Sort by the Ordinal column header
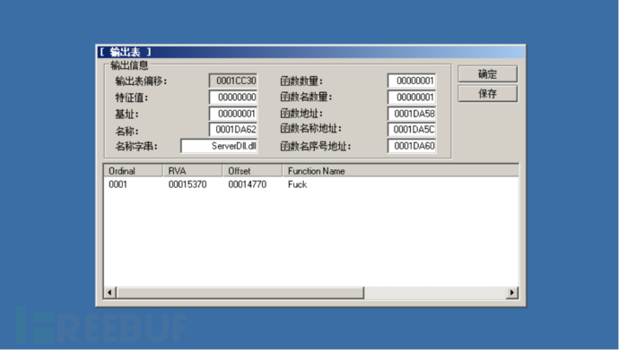The height and width of the screenshot is (350, 619). click(134, 171)
